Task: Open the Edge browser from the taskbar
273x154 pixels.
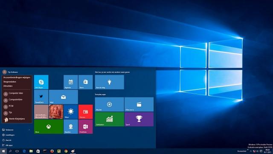Action: [x=24, y=151]
